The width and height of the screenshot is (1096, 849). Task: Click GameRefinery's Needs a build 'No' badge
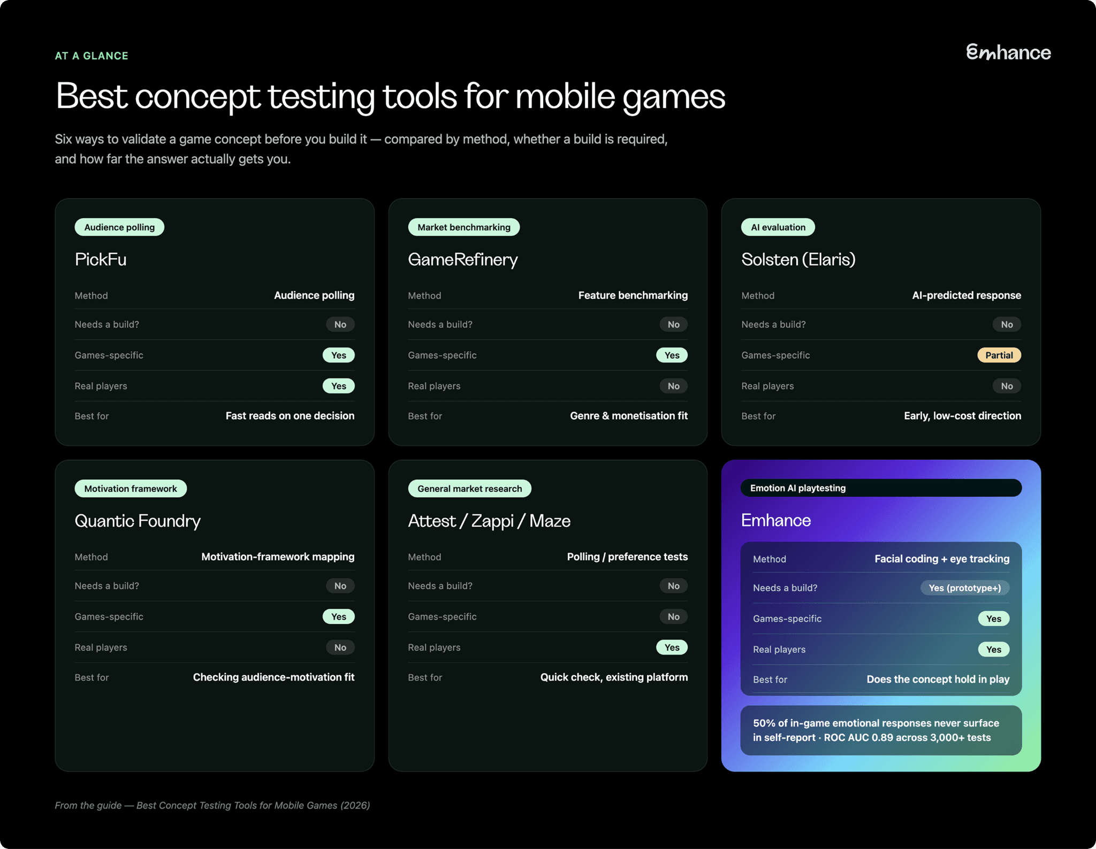674,325
